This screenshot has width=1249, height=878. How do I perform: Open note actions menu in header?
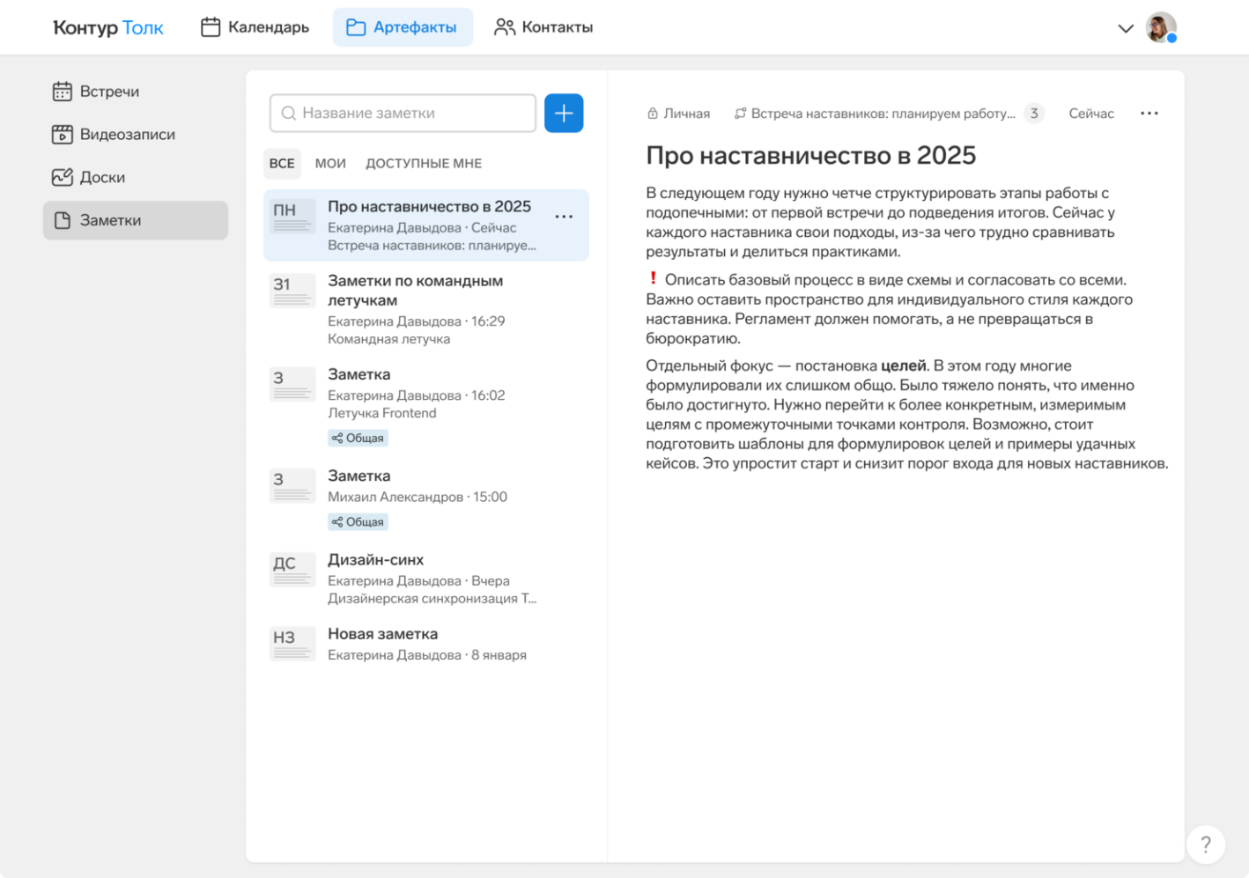(x=1149, y=114)
